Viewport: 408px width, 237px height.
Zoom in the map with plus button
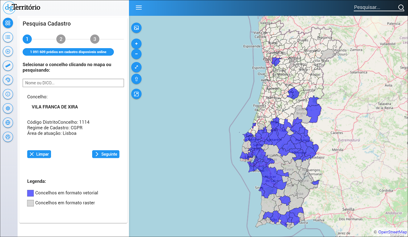136,43
